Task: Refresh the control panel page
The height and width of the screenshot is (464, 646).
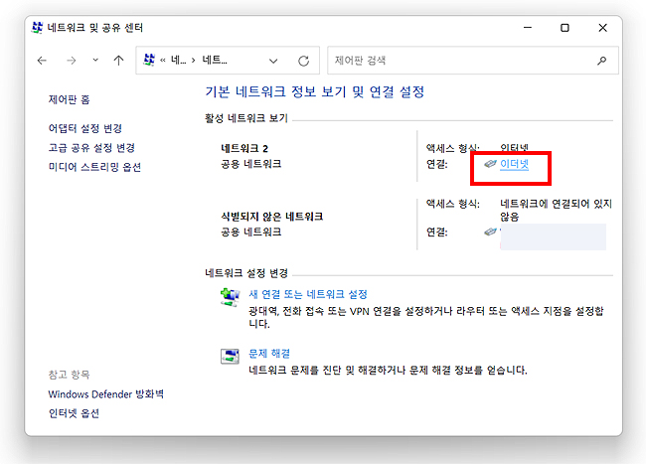Action: coord(304,61)
